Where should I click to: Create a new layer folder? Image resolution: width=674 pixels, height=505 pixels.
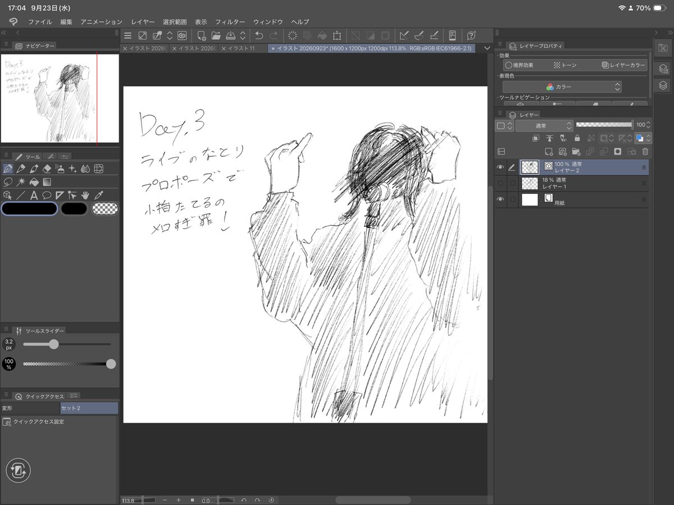point(576,152)
